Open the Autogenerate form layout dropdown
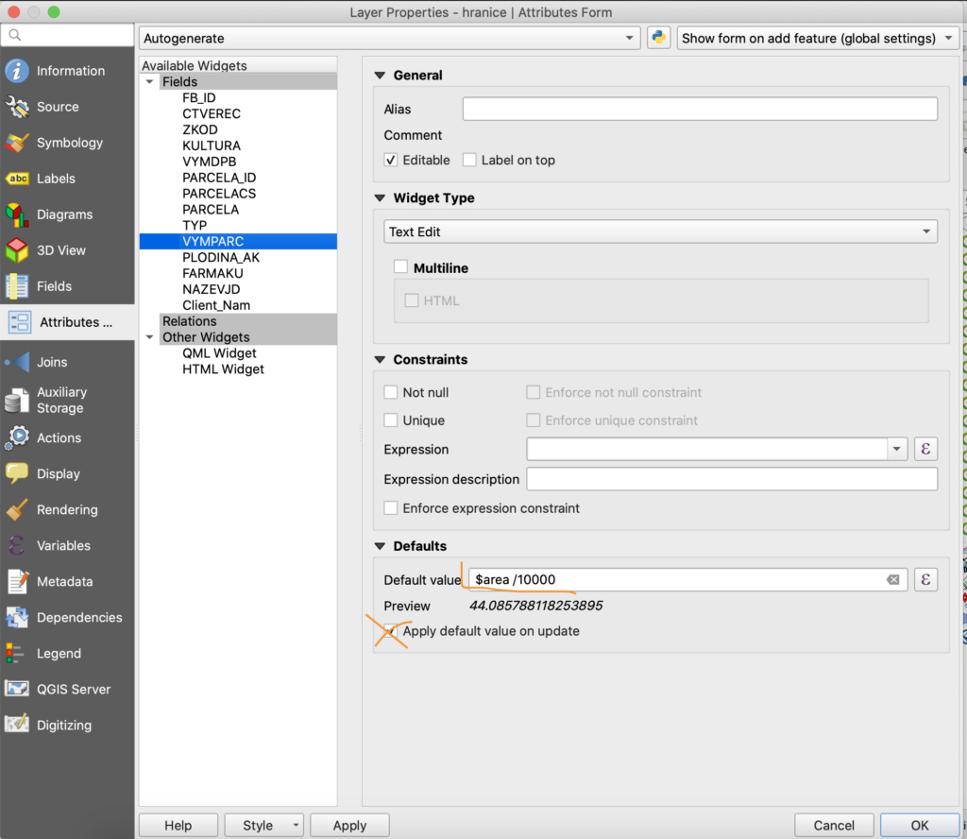This screenshot has height=839, width=967. point(389,39)
